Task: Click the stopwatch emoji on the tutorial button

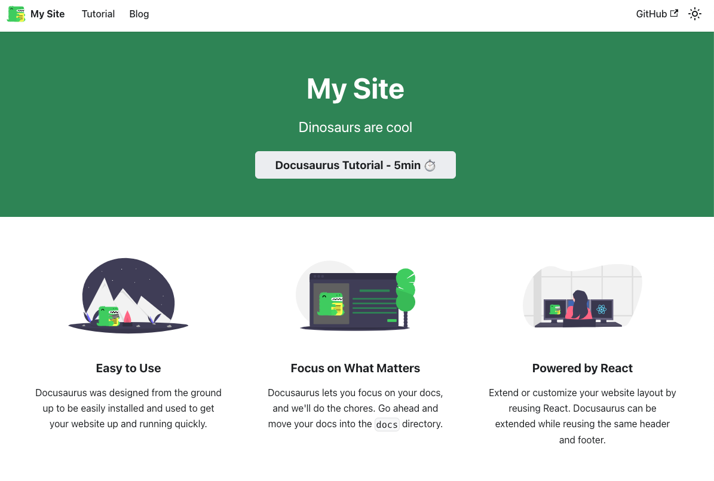Action: pos(430,166)
